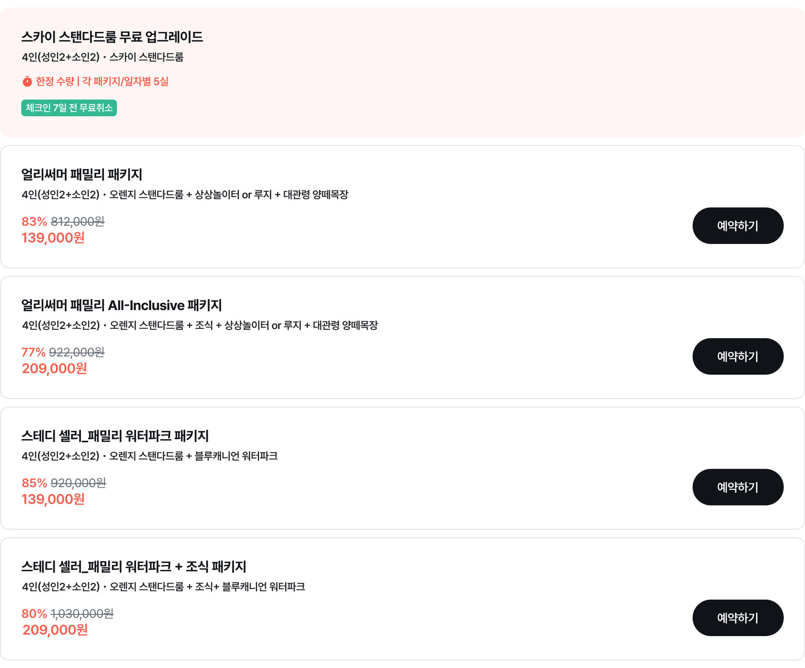The height and width of the screenshot is (668, 805).
Task: Click the 한정 수량 각 패키지/일자별 5실 notice
Action: pyautogui.click(x=102, y=81)
